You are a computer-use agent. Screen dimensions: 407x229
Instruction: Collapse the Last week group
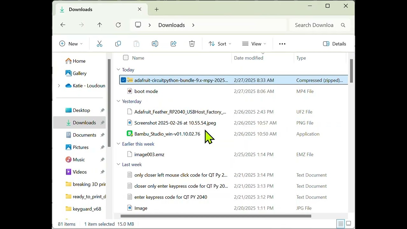[118, 164]
